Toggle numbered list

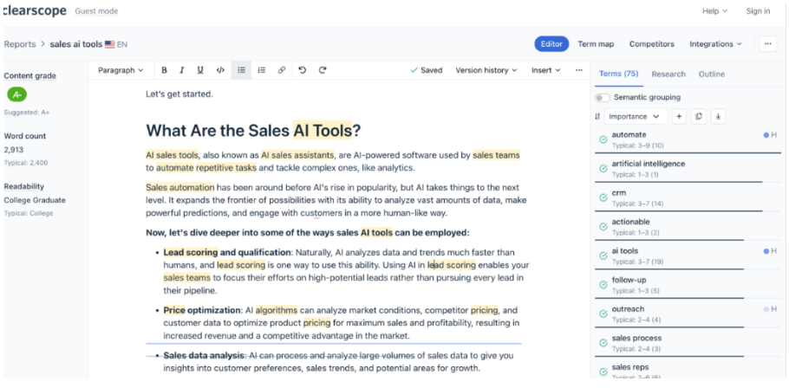pyautogui.click(x=262, y=70)
